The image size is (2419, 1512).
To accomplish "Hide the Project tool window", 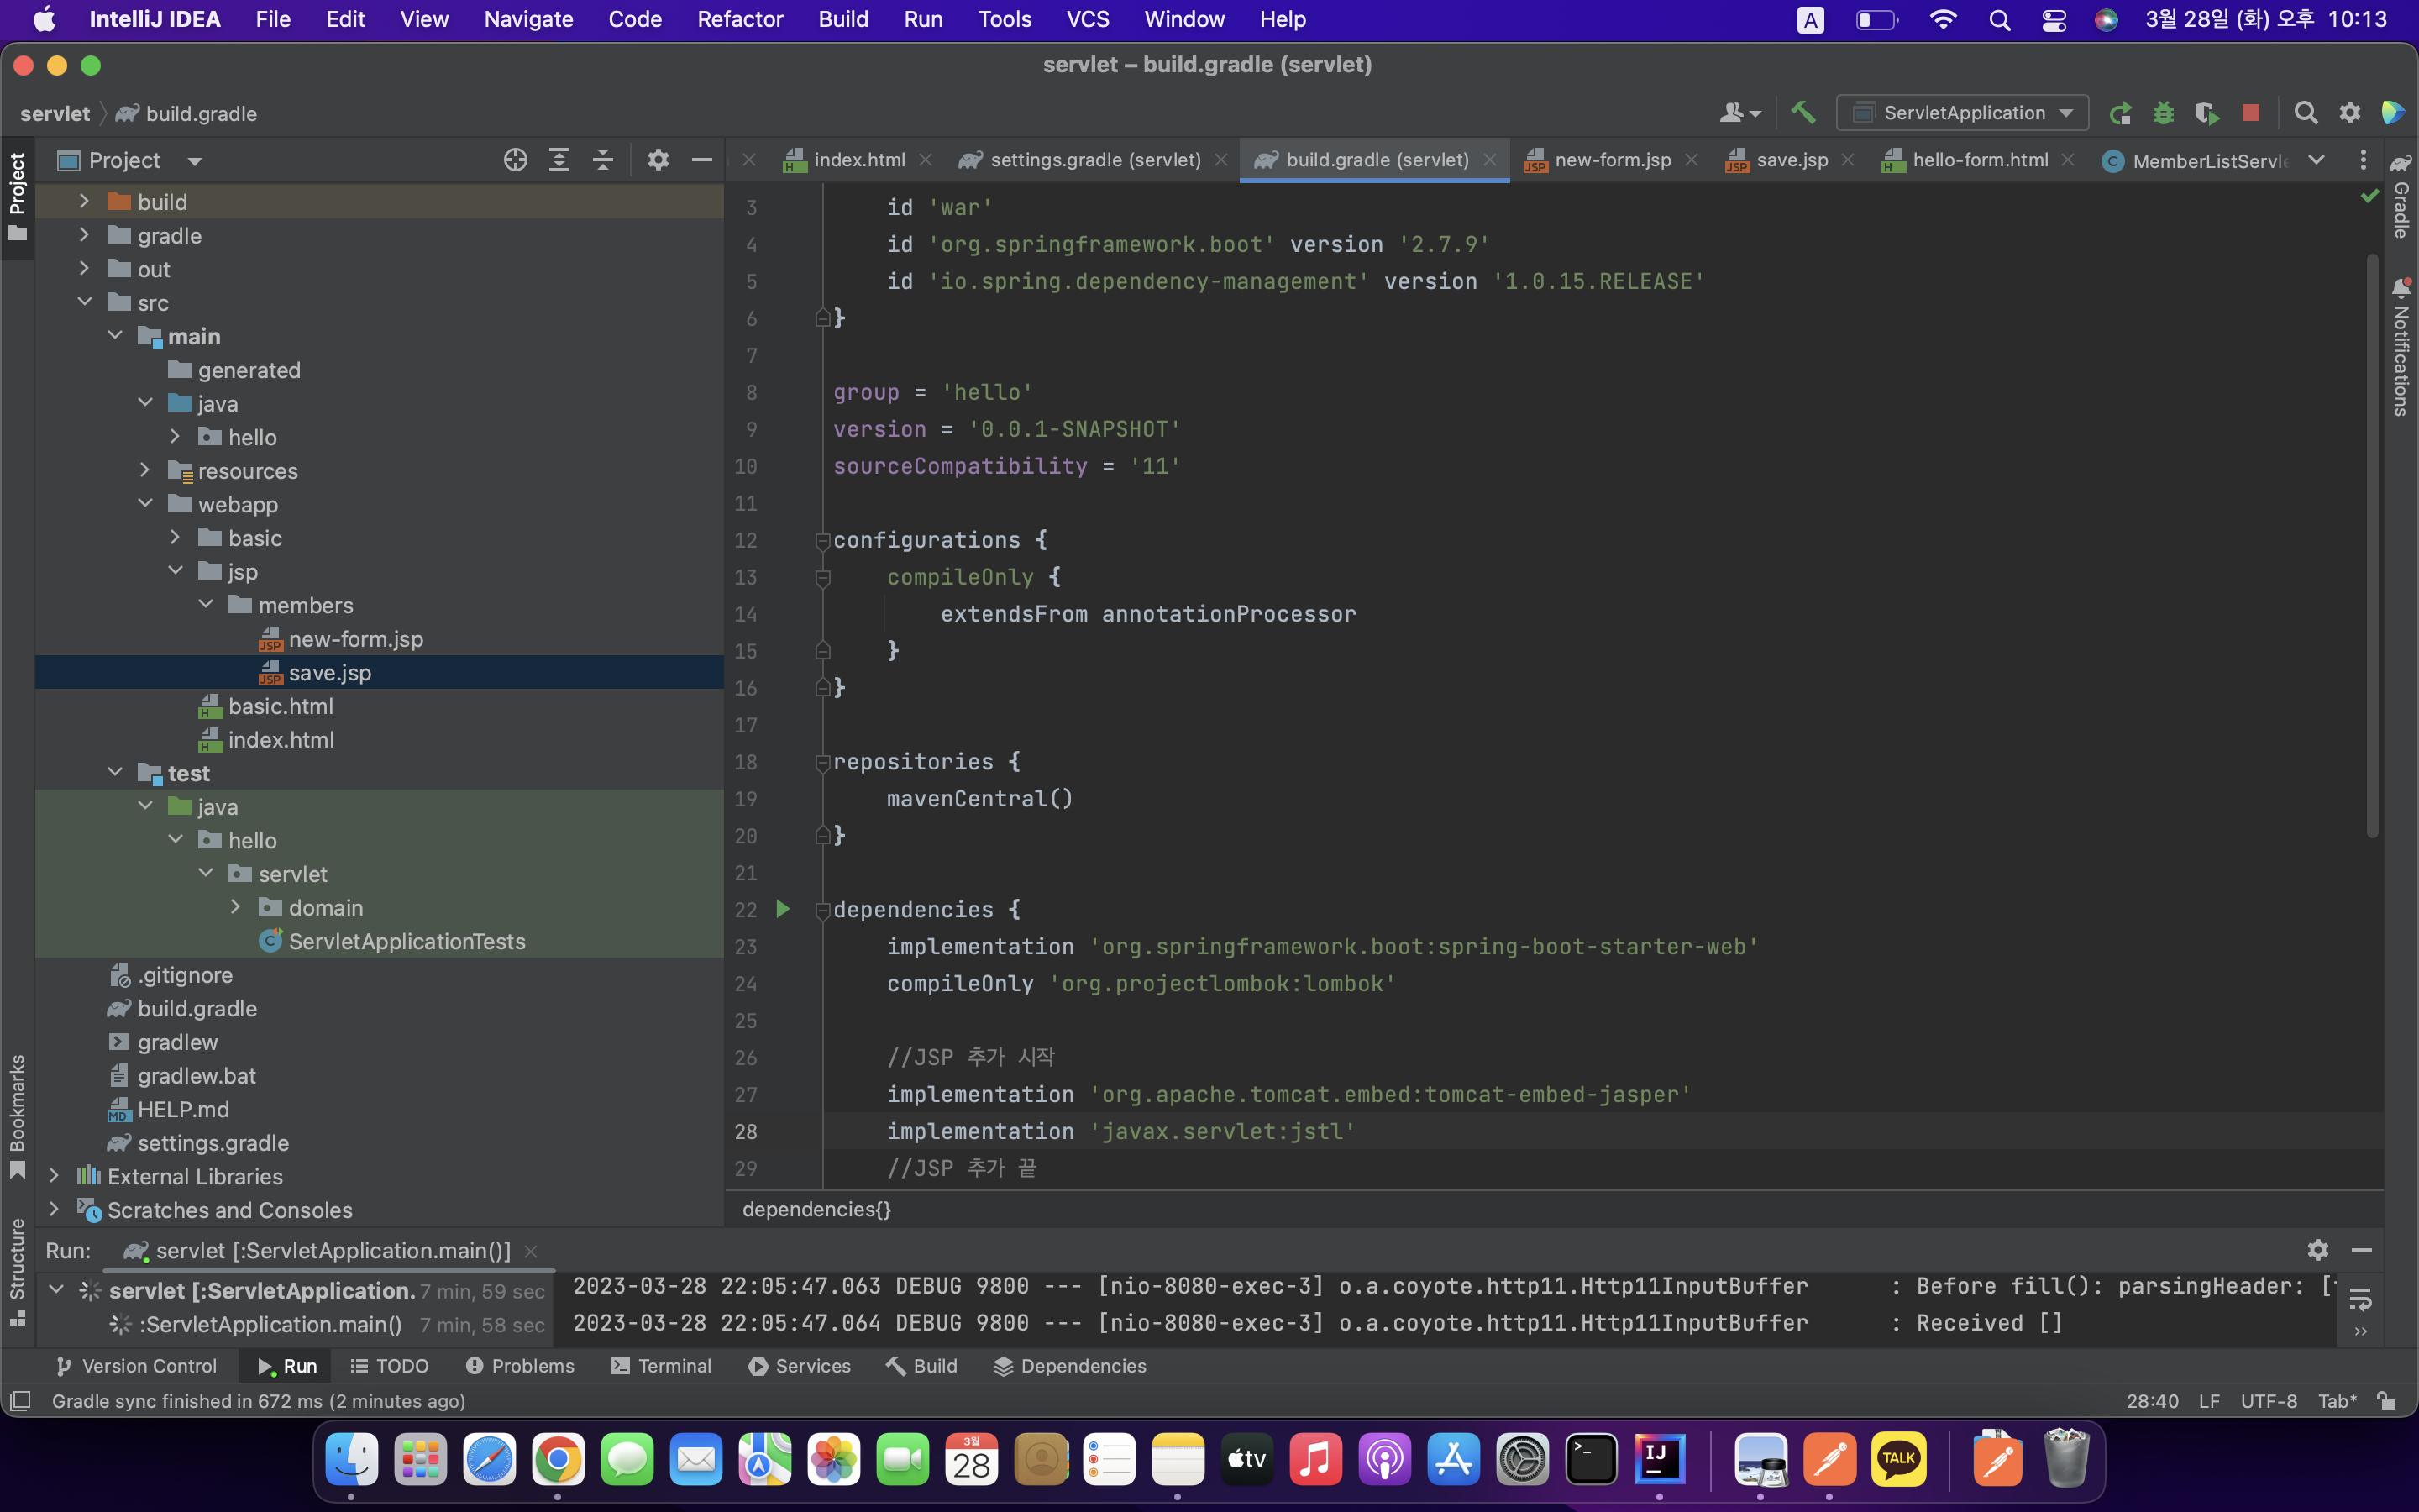I will (701, 160).
